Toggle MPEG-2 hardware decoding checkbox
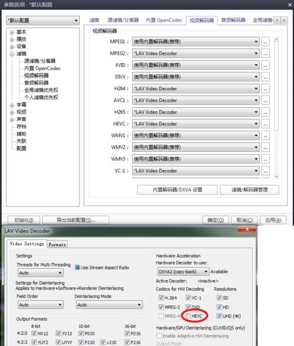Screen dimensions: 294x346 tap(161, 307)
